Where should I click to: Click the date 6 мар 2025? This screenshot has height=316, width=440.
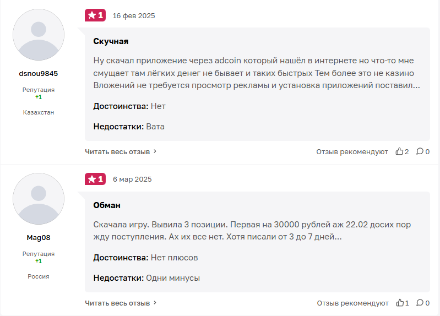coord(132,179)
